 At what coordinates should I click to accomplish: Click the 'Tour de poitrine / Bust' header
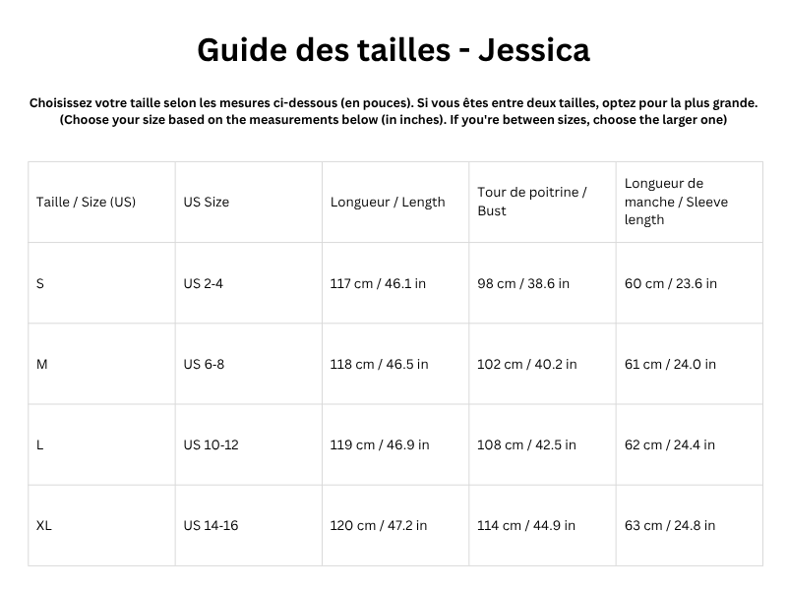(x=532, y=202)
